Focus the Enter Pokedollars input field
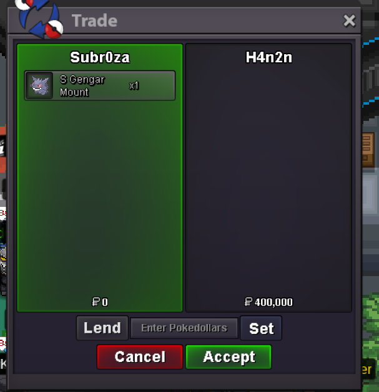The image size is (379, 392). click(x=184, y=328)
